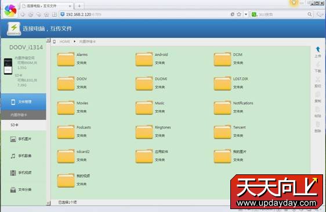Click the Download (下载) icon in right toolbar

(318, 64)
